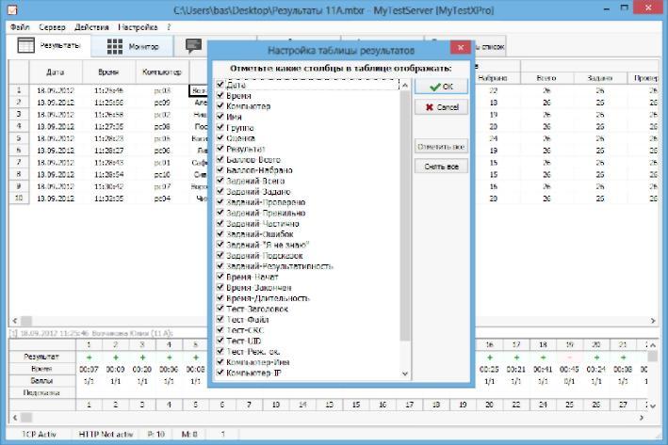Toggle the Тест-UID checkbox
Screen dimensions: 668x445
click(x=220, y=341)
